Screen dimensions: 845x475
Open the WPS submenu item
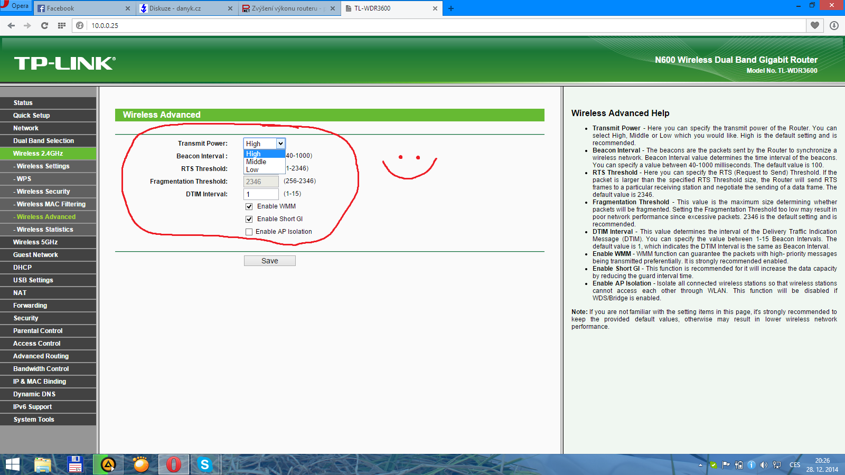pyautogui.click(x=48, y=179)
